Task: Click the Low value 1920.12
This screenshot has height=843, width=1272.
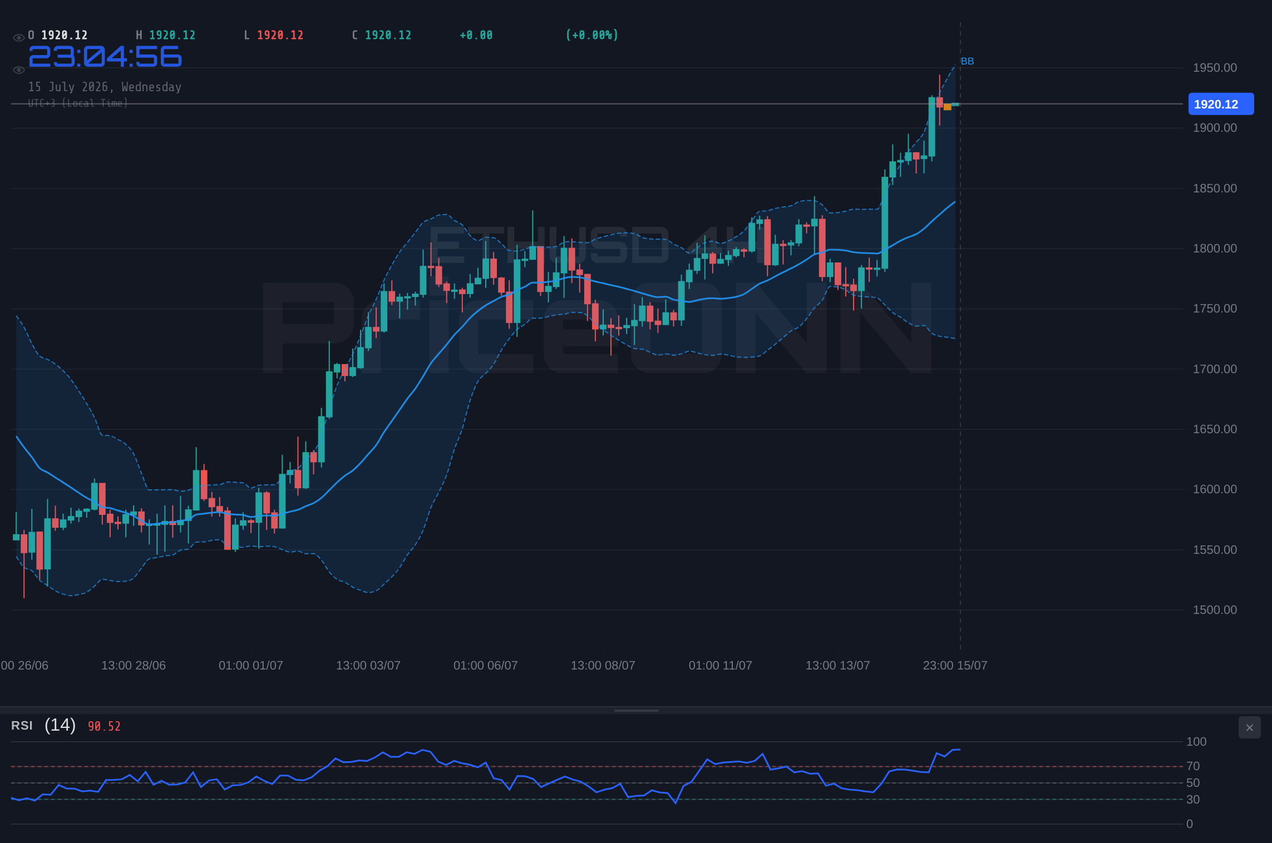Action: pyautogui.click(x=280, y=35)
